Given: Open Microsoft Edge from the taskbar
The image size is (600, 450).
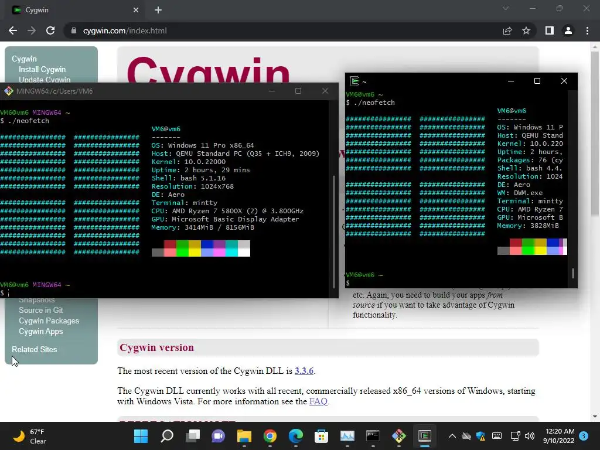Looking at the screenshot, I should pyautogui.click(x=295, y=436).
